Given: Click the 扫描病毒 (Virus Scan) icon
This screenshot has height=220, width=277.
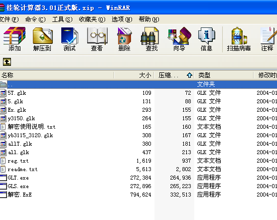Looking at the screenshot, I should (239, 36).
